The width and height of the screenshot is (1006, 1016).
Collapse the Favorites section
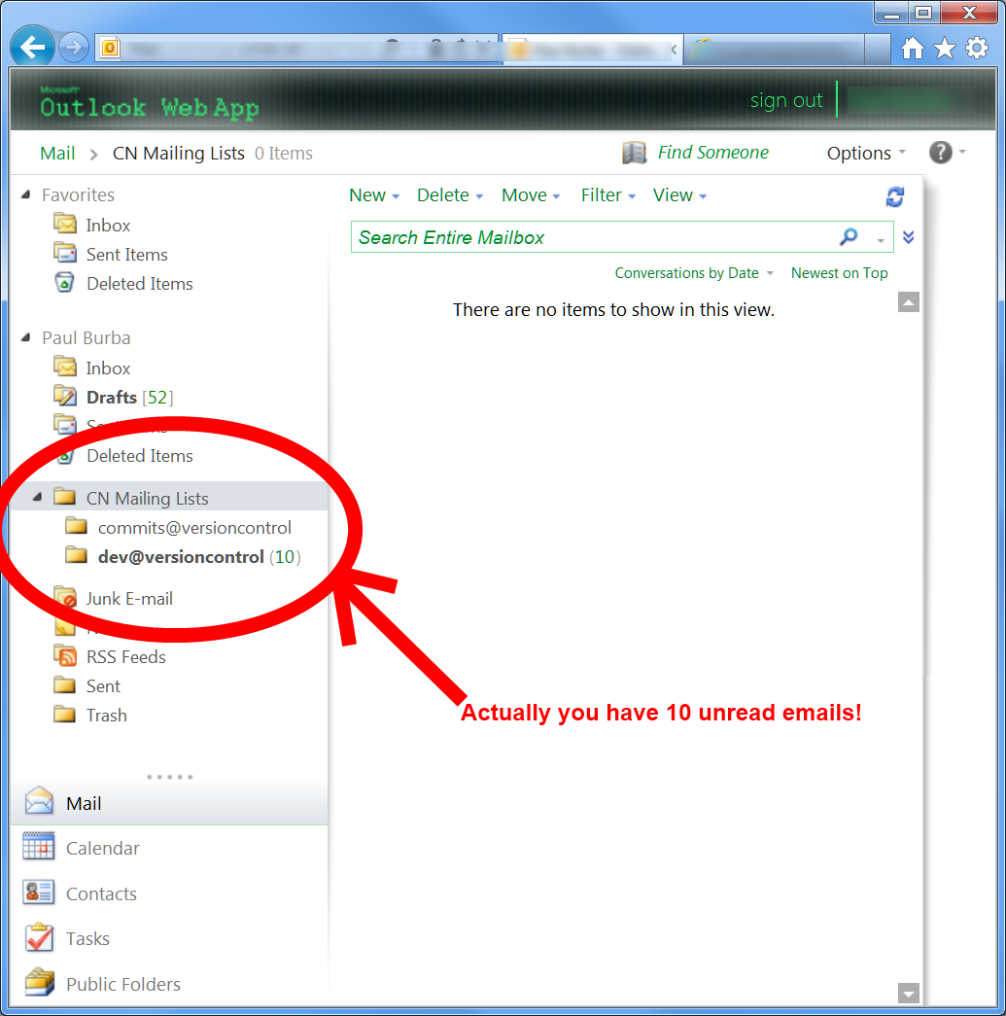pos(26,194)
